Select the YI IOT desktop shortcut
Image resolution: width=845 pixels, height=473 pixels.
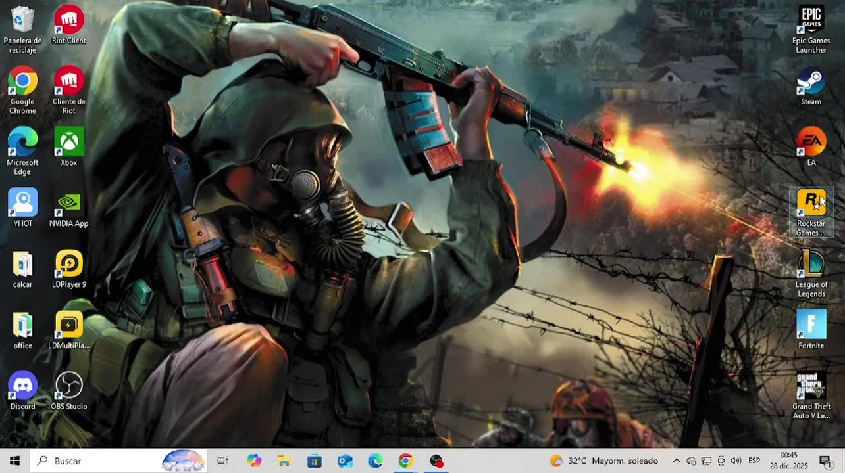[x=22, y=208]
